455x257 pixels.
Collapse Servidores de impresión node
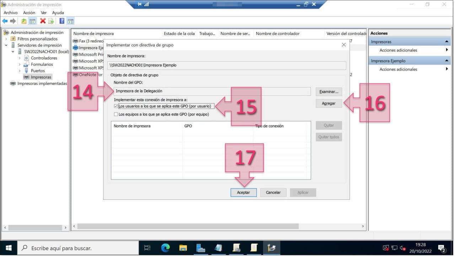point(6,45)
